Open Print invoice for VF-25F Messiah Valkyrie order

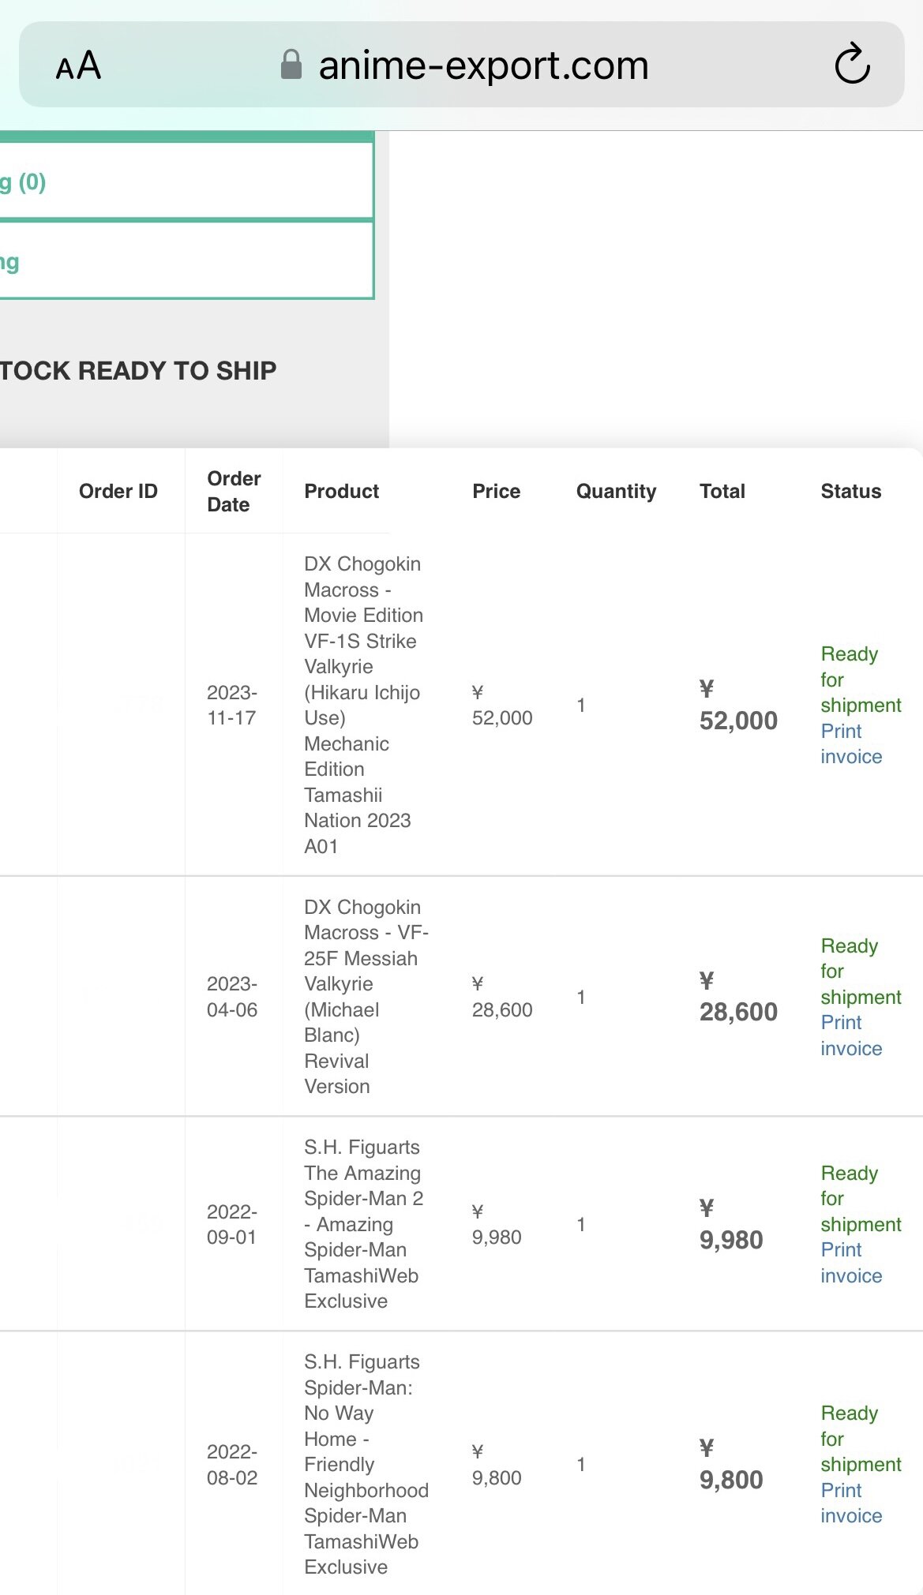click(851, 1035)
